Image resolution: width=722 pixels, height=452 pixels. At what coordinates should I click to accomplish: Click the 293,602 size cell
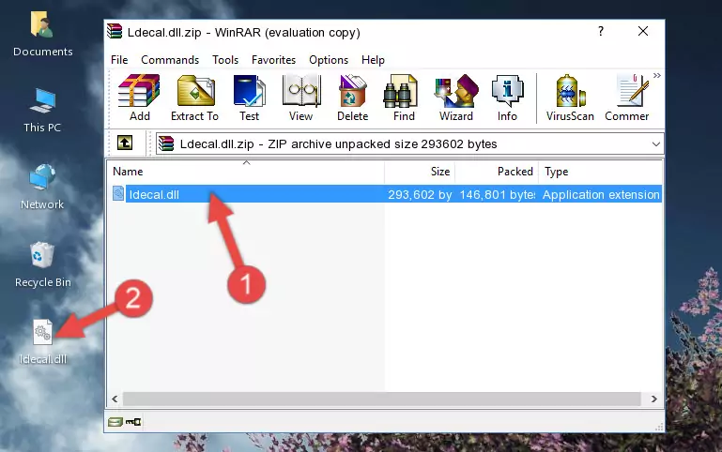coord(420,194)
